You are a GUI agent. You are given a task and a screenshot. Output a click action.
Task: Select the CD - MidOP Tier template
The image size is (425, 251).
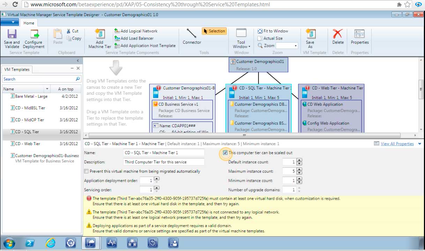click(x=42, y=120)
